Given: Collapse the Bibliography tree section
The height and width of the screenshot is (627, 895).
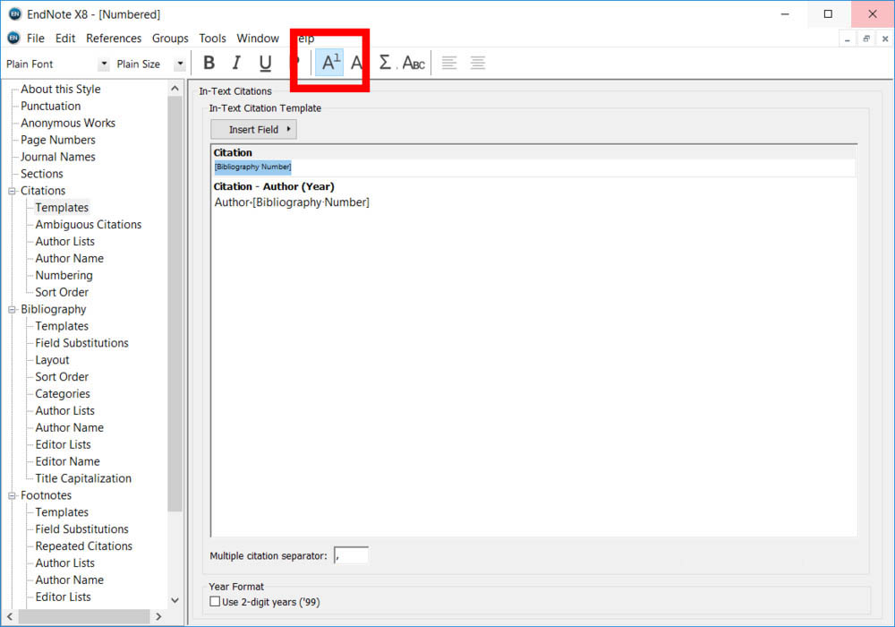Looking at the screenshot, I should pos(13,309).
